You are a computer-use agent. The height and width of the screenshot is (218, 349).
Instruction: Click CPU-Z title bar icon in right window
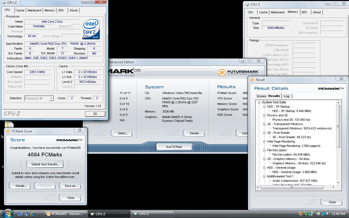[x=247, y=4]
